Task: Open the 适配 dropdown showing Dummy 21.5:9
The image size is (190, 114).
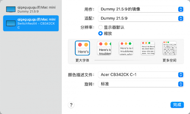Action: click(141, 19)
